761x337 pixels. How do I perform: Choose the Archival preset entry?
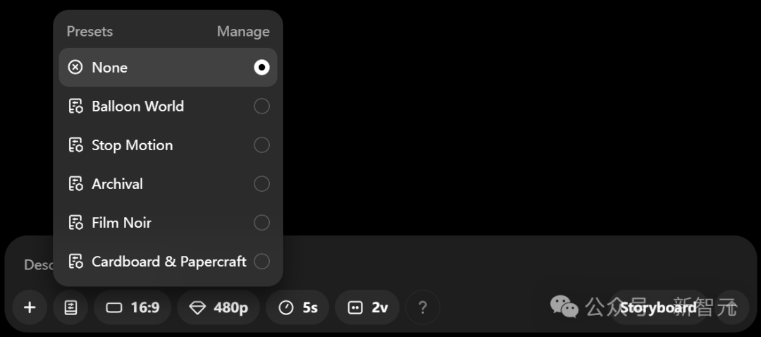[x=168, y=183]
